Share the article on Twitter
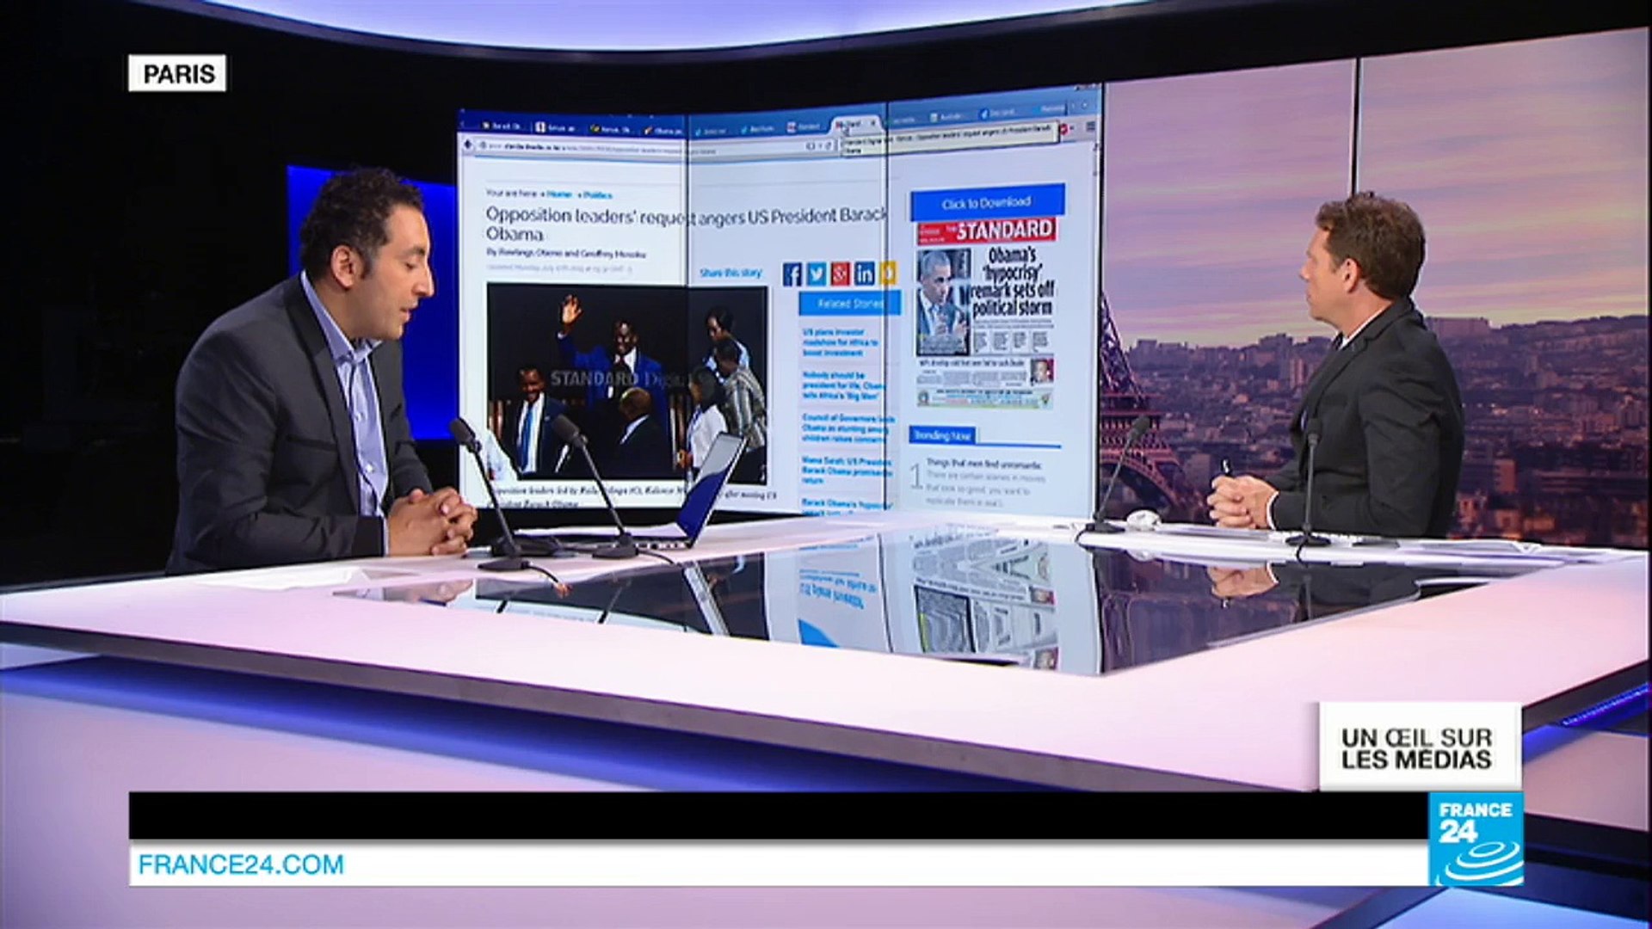The image size is (1652, 929). tap(817, 274)
